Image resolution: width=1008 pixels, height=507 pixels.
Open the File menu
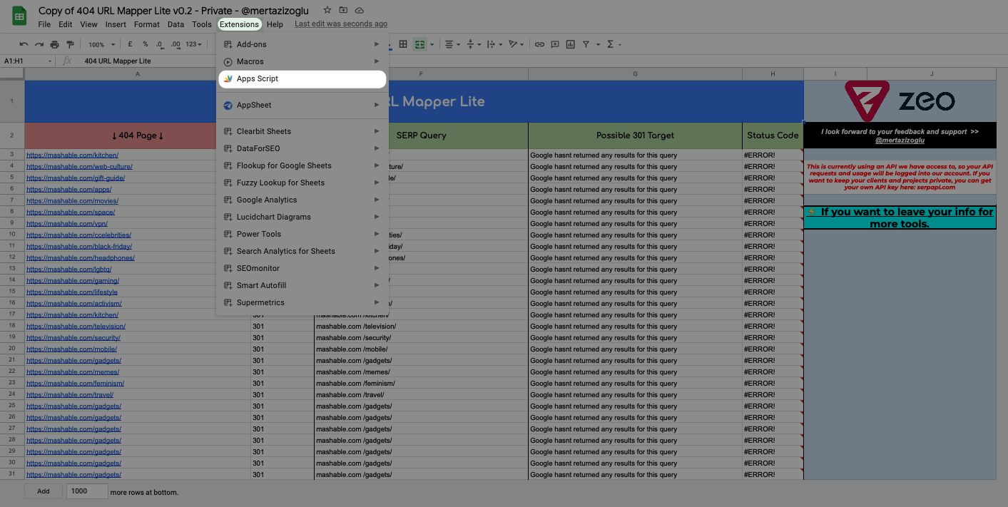coord(44,24)
